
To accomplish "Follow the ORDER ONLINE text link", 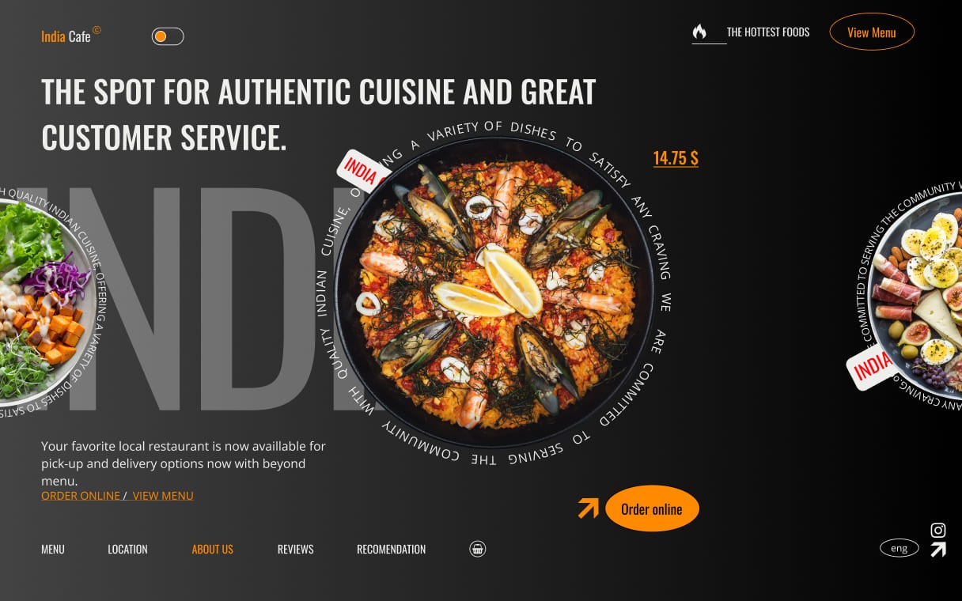I will click(x=81, y=496).
